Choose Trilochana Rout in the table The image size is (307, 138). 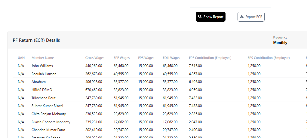click(44, 98)
